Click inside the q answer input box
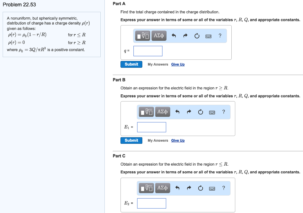303x213 pixels. tap(148, 51)
